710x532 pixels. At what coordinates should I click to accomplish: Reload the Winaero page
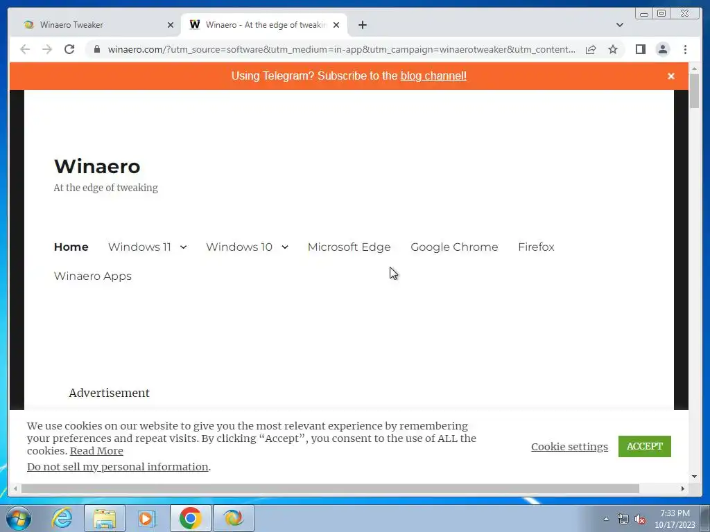[69, 49]
